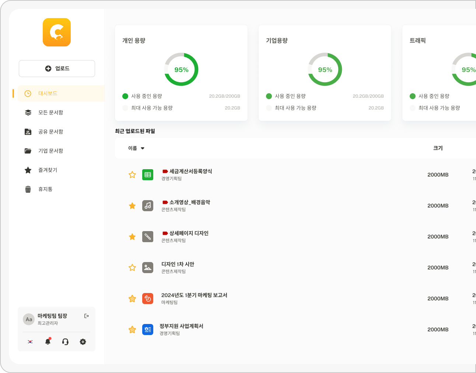Open 휴지통 trash in sidebar
The width and height of the screenshot is (476, 373).
[45, 189]
